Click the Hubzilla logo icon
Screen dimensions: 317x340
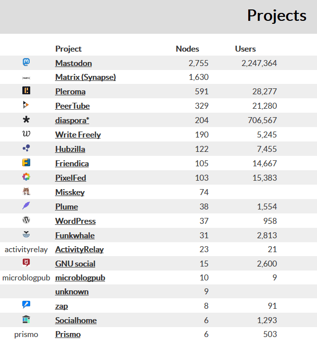point(26,148)
